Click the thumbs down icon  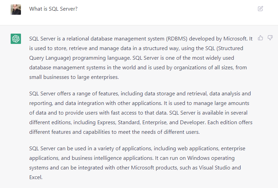click(270, 38)
